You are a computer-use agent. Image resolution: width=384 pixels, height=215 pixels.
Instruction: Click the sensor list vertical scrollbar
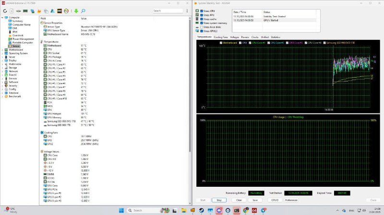point(190,86)
